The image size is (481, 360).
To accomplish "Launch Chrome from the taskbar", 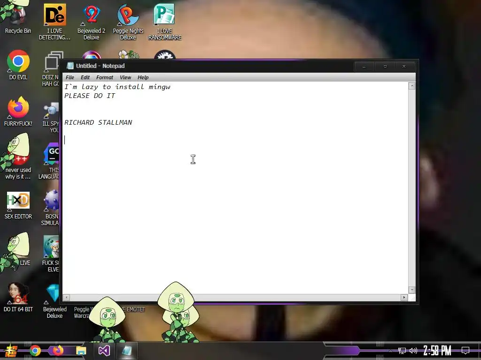I will point(35,351).
